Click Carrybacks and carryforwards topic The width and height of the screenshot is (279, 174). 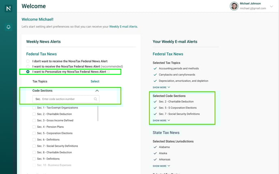point(177,75)
